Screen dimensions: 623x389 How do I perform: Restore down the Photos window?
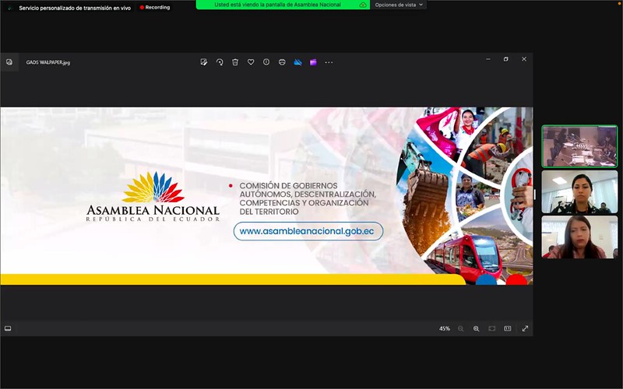click(x=505, y=59)
